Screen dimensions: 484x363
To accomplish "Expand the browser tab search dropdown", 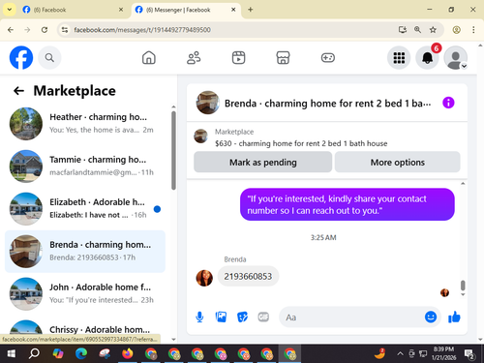I will click(10, 10).
